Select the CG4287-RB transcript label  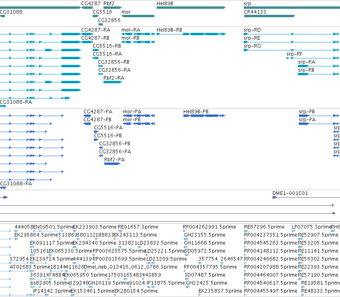point(95,38)
